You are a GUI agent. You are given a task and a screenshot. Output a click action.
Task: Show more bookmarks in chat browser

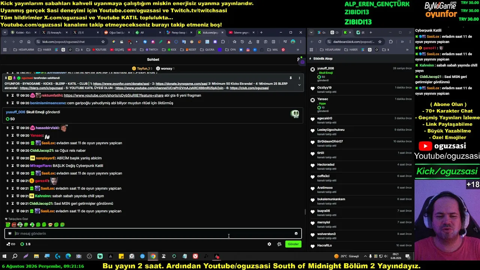pos(298,49)
